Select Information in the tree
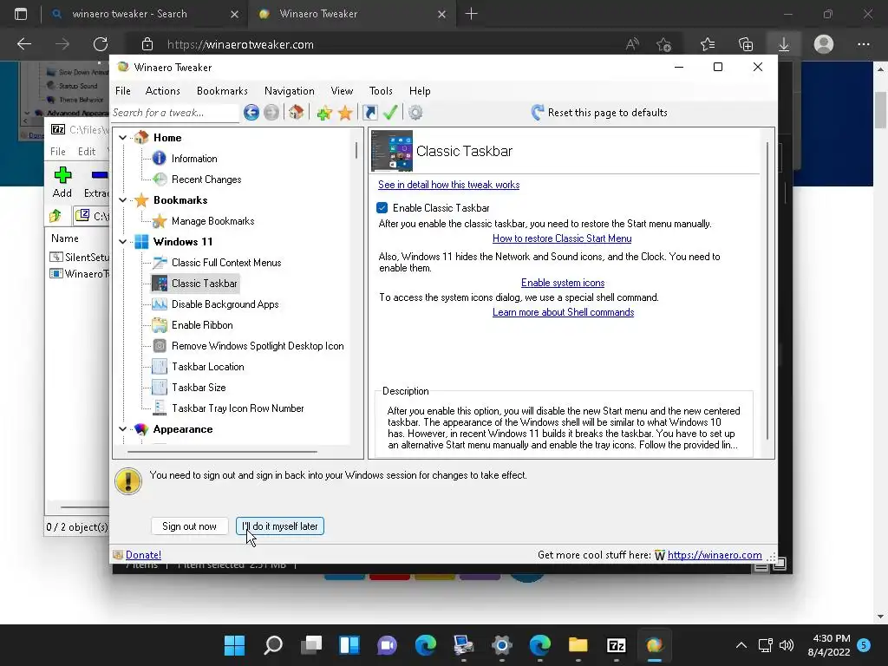888x666 pixels. tap(194, 159)
